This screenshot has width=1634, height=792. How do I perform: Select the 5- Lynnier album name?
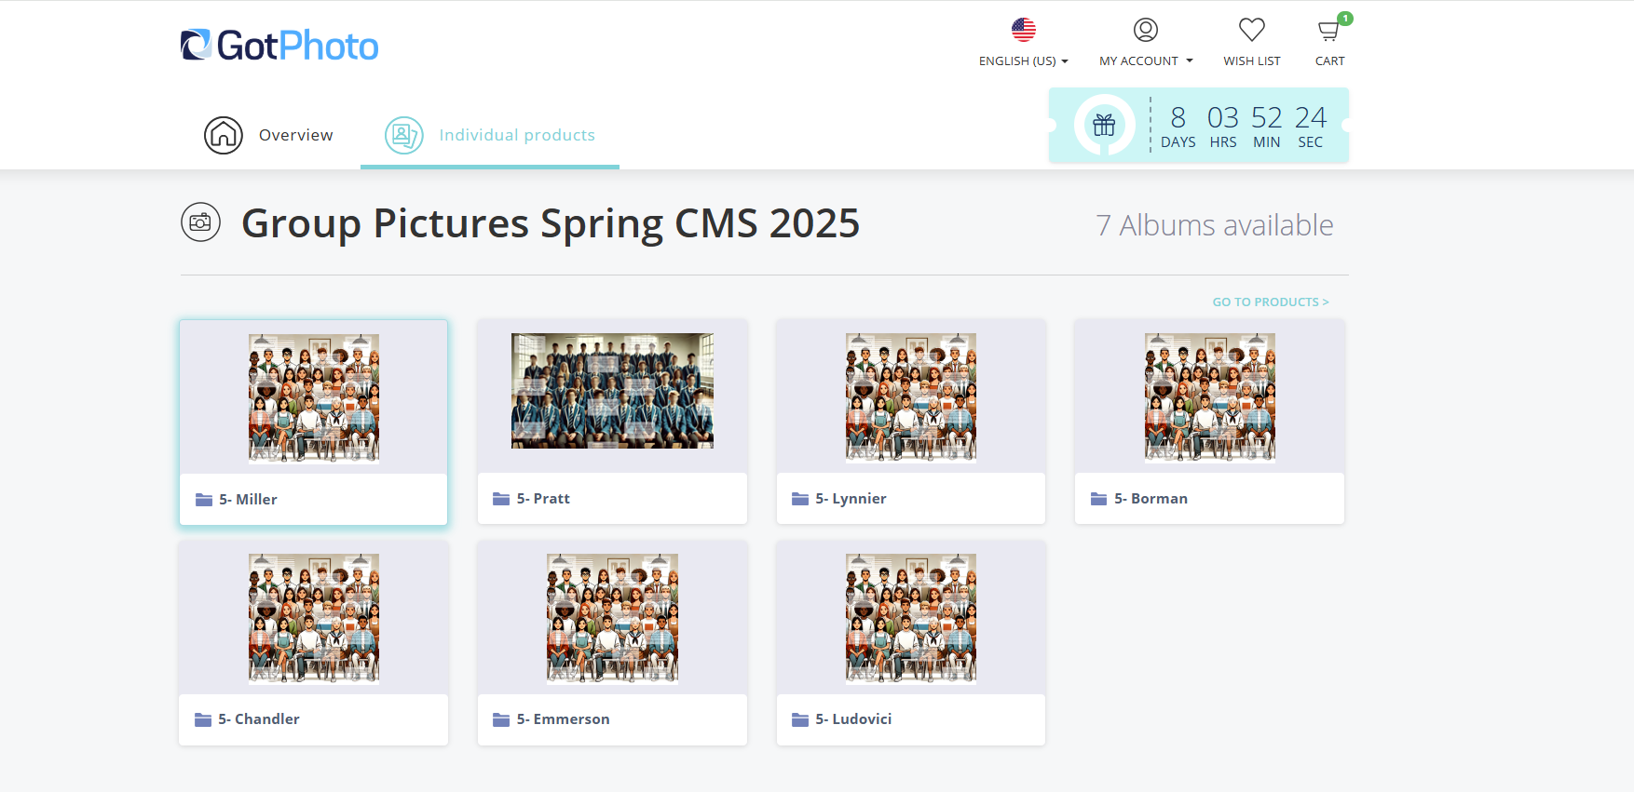pos(851,499)
